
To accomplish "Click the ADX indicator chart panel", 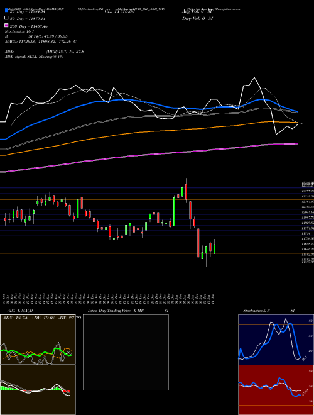I will (x=38, y=340).
